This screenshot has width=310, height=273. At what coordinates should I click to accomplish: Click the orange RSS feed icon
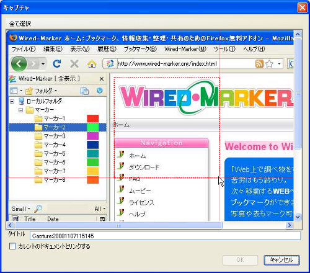(x=259, y=64)
